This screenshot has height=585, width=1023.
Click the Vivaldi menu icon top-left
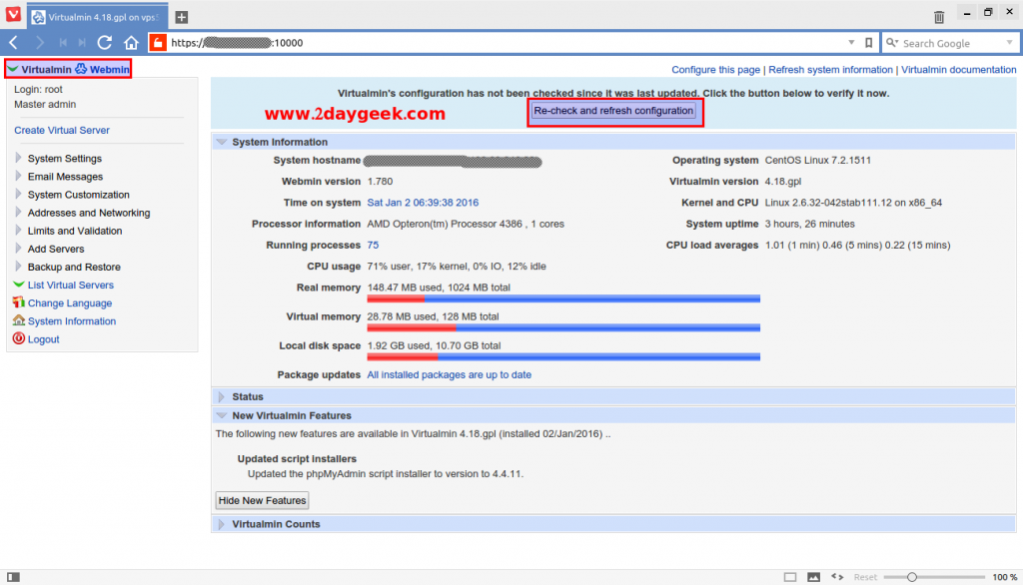[x=11, y=16]
